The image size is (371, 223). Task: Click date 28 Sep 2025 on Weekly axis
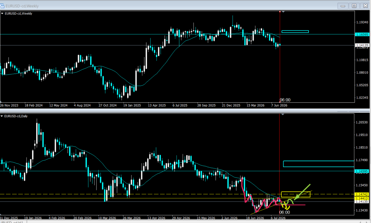tap(206, 105)
